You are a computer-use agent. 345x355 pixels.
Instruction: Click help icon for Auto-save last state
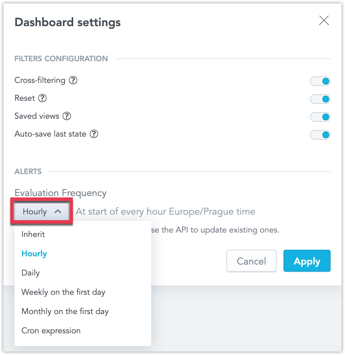click(x=94, y=134)
